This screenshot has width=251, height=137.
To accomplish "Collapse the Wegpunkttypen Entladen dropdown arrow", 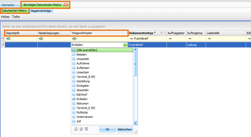I will coord(125,45).
